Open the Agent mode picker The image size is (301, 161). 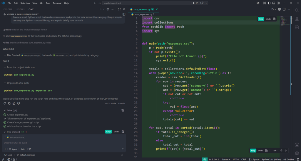pos(13,149)
